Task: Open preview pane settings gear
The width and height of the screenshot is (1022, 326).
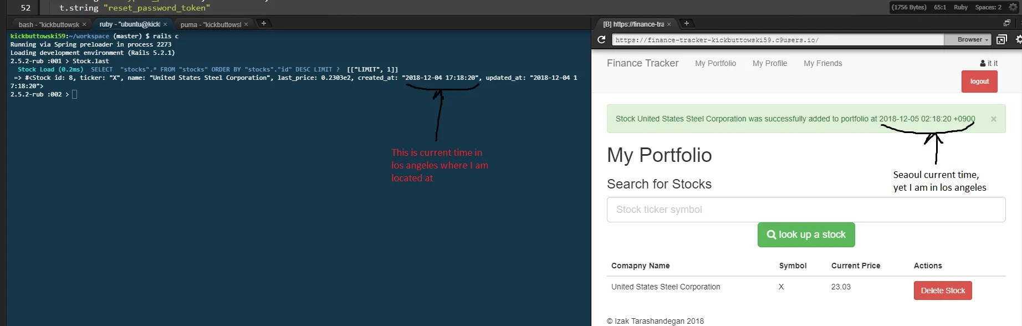Action: tap(1019, 39)
